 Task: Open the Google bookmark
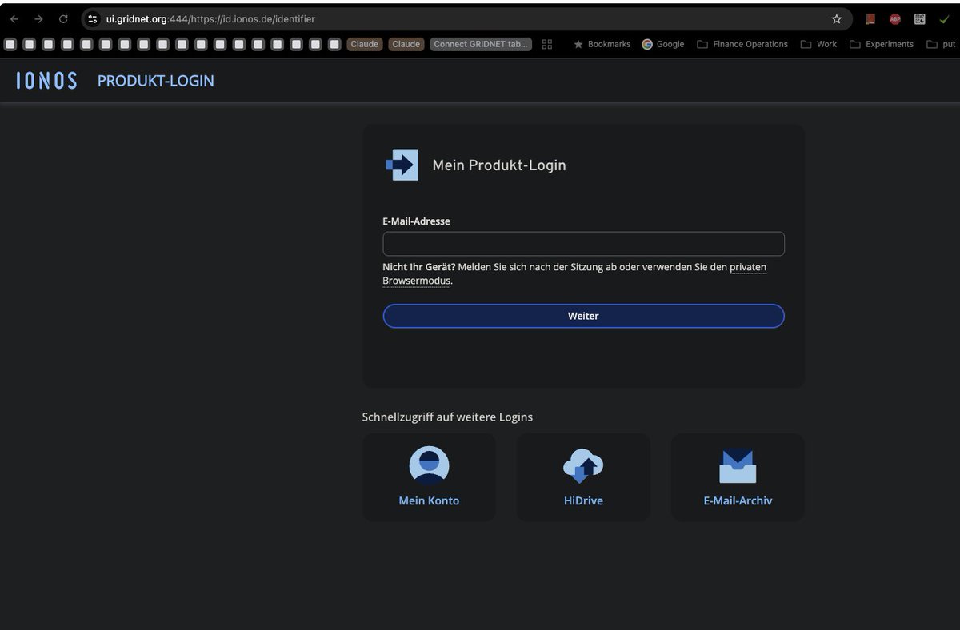[662, 44]
